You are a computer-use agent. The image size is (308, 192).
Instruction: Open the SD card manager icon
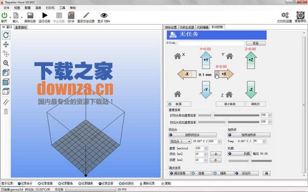pos(71,15)
